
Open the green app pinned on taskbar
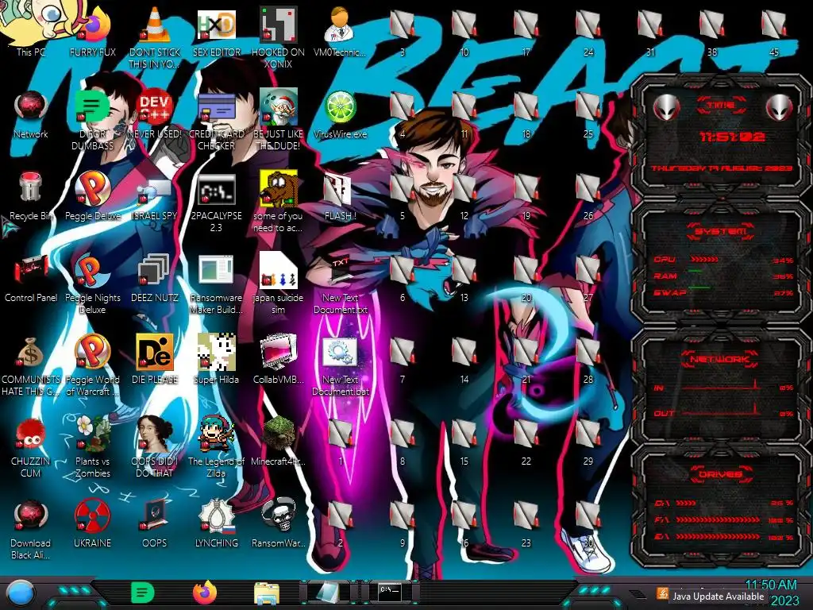click(x=143, y=593)
